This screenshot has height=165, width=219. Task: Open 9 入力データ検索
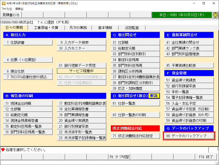tap(82, 42)
